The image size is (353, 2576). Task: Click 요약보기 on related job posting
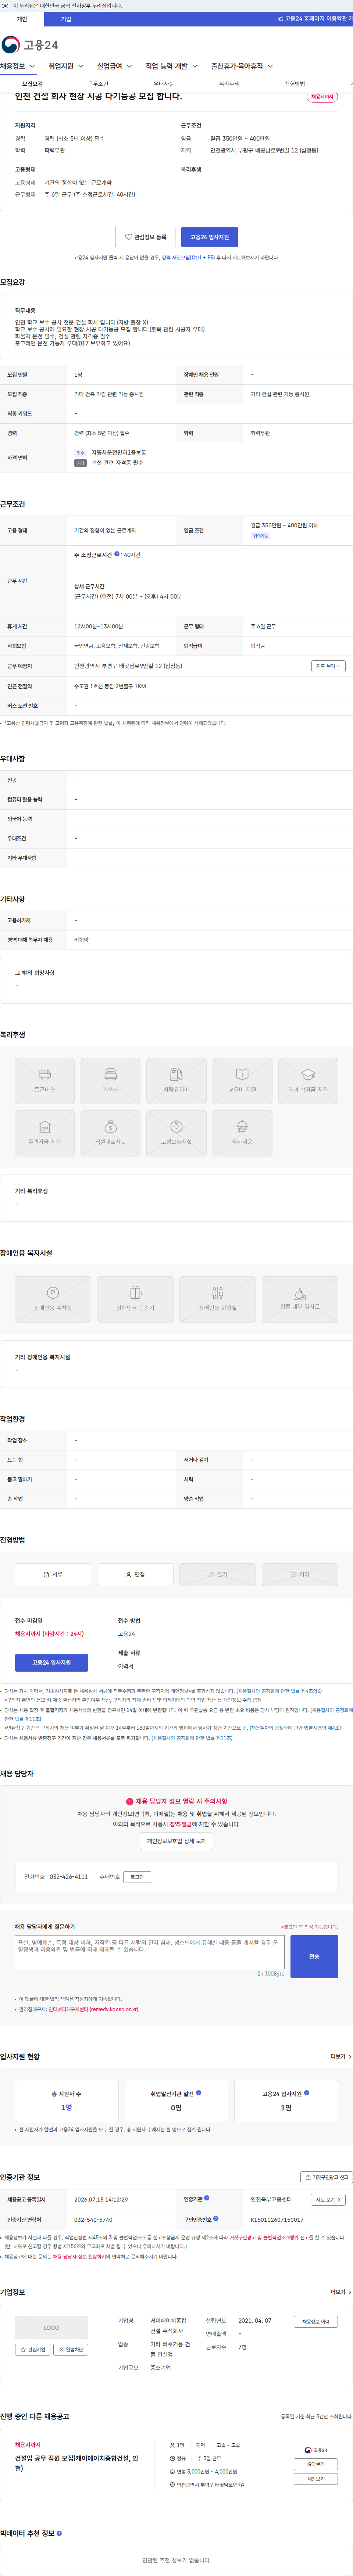(x=316, y=2464)
